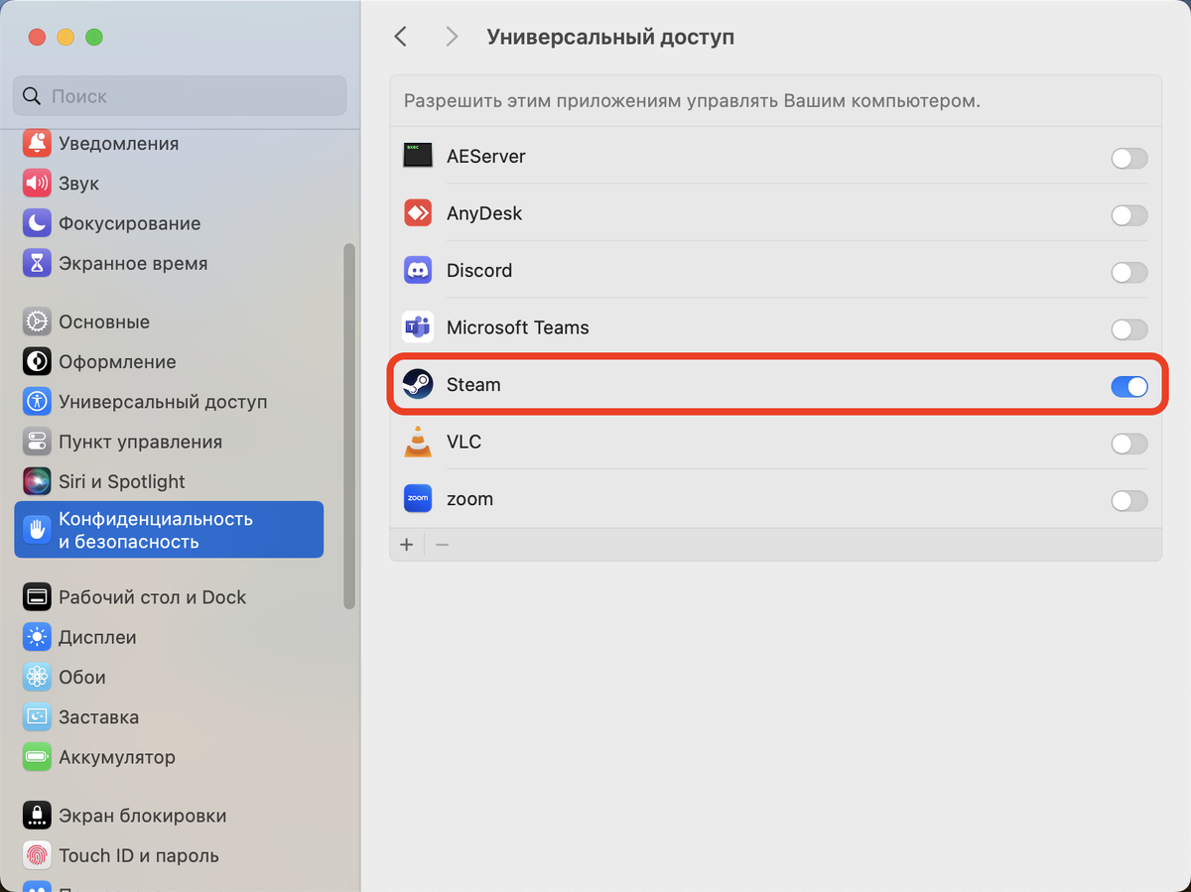The width and height of the screenshot is (1191, 892).
Task: Select the Steam label
Action: 473,384
